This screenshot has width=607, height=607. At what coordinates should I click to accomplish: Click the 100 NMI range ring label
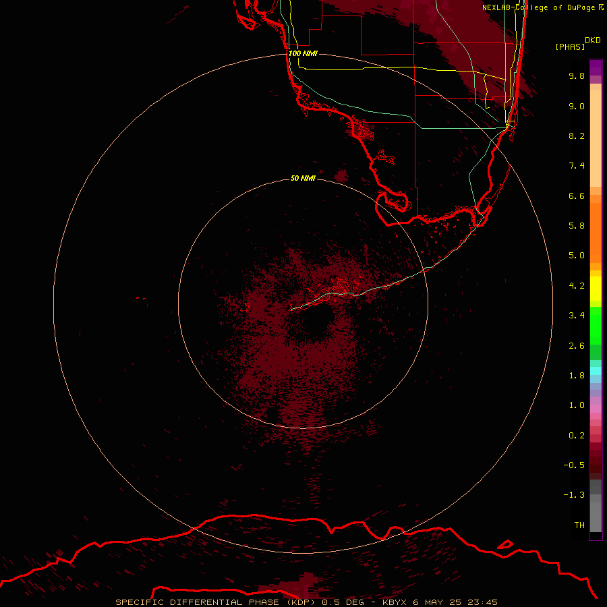(x=303, y=53)
